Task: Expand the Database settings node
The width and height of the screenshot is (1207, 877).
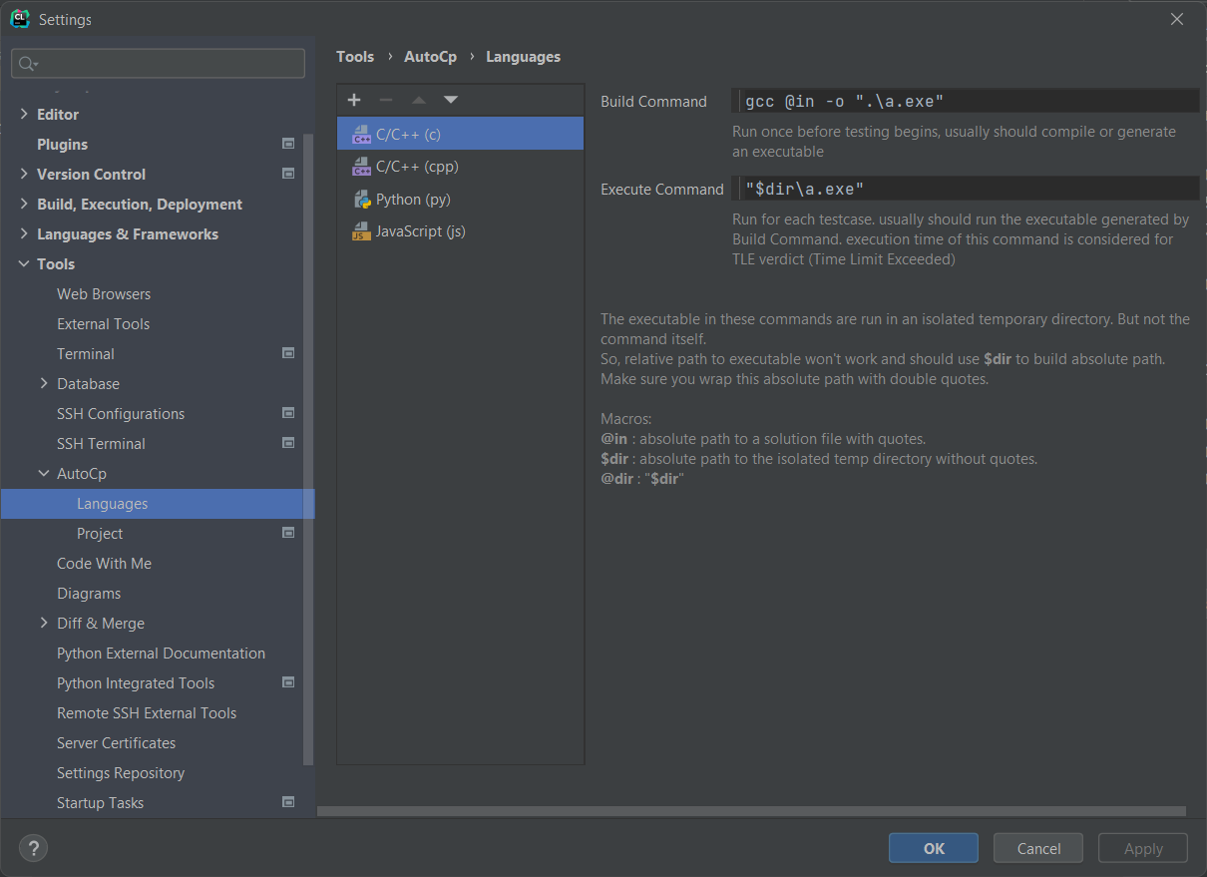Action: [44, 384]
